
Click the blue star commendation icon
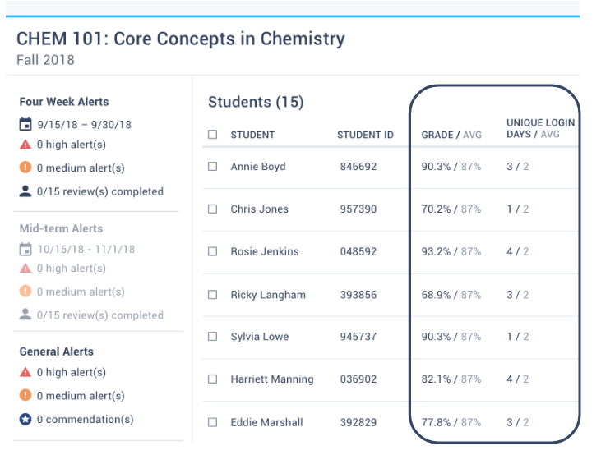25,419
